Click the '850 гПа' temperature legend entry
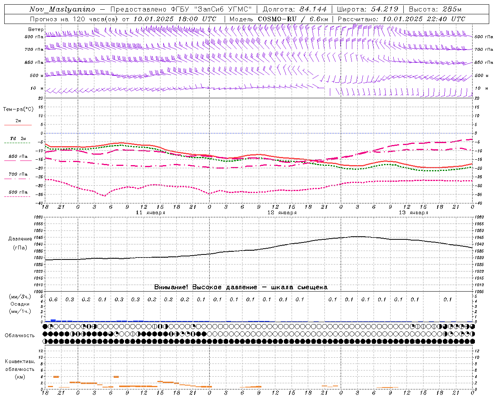The image size is (495, 396). tap(18, 157)
